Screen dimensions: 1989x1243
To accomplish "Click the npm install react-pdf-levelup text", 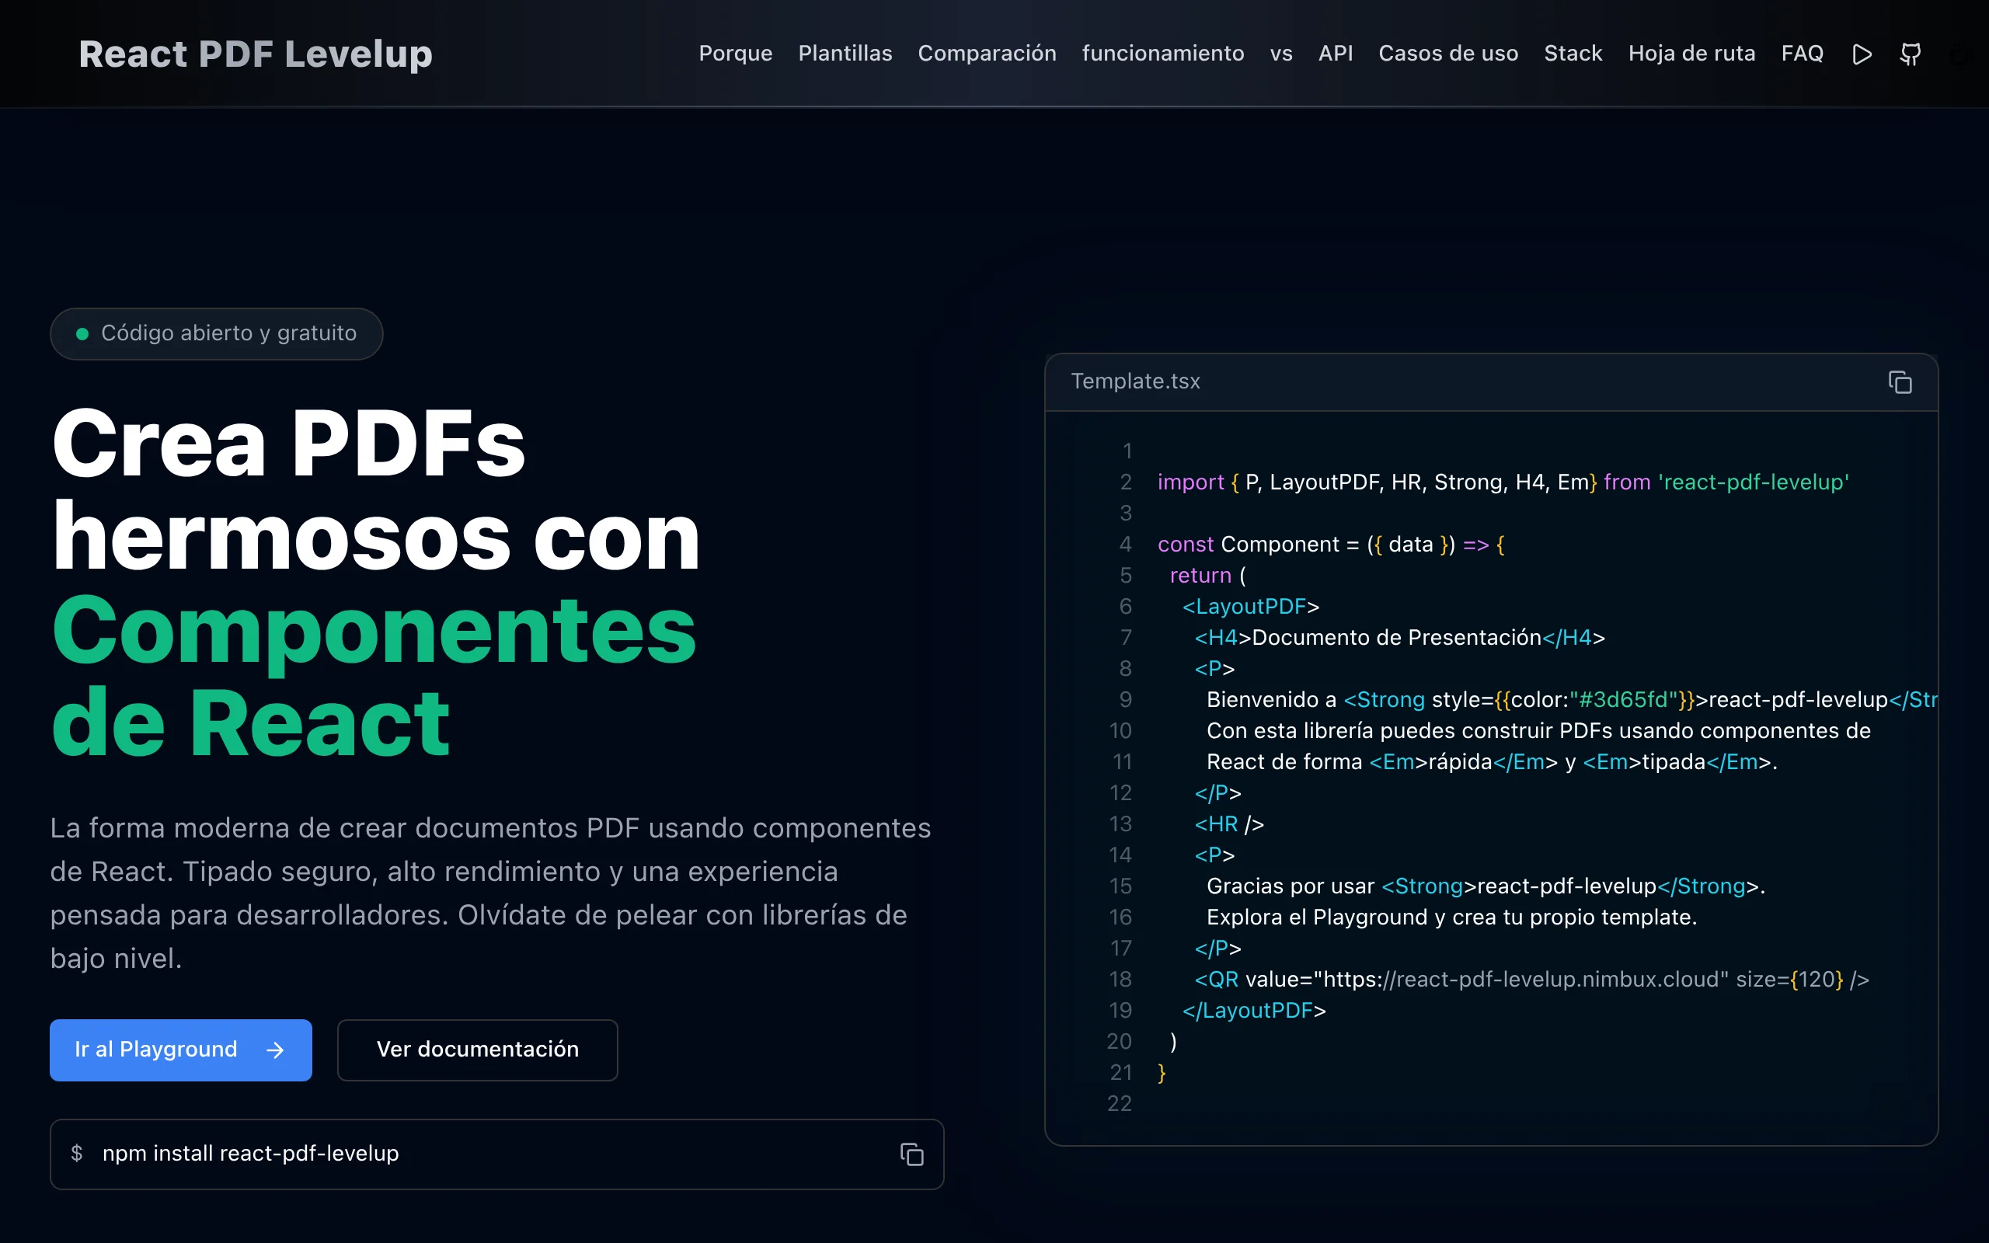I will (251, 1154).
